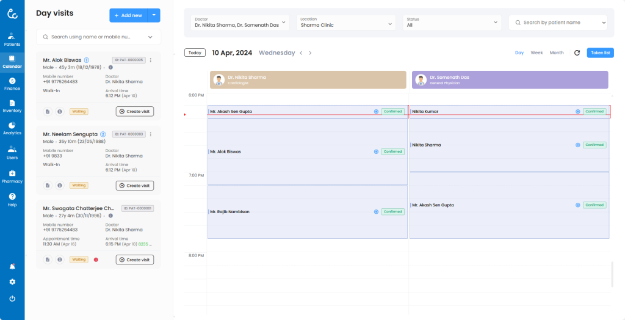Open notifications bell in sidebar
This screenshot has height=320, width=625.
pos(12,267)
